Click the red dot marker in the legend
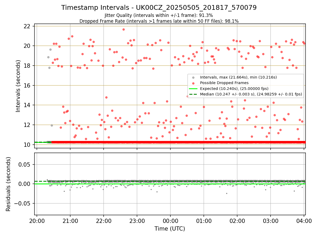Image resolution: width=318 pixels, height=238 pixels. pos(193,83)
